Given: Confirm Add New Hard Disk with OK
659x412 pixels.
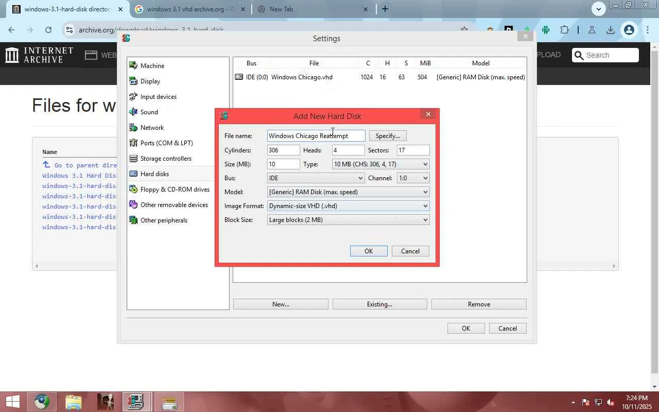Looking at the screenshot, I should pyautogui.click(x=369, y=251).
